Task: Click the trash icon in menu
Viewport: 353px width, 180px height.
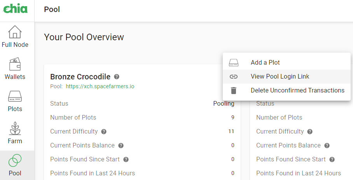Action: pos(234,90)
